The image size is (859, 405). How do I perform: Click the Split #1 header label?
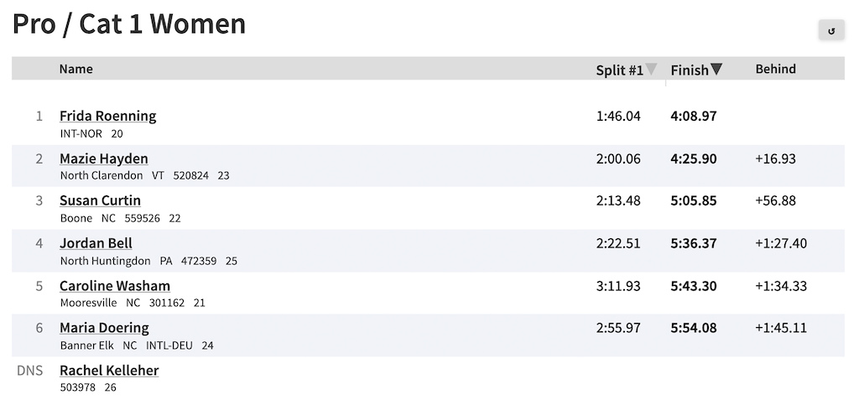(620, 70)
